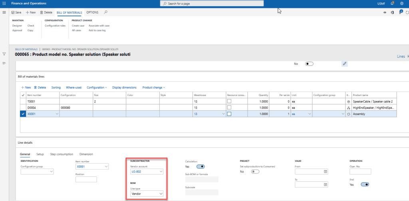Viewport: 409px width, 201px height.
Task: Toggle Set subproduction to Consumed switch
Action: pyautogui.click(x=255, y=172)
